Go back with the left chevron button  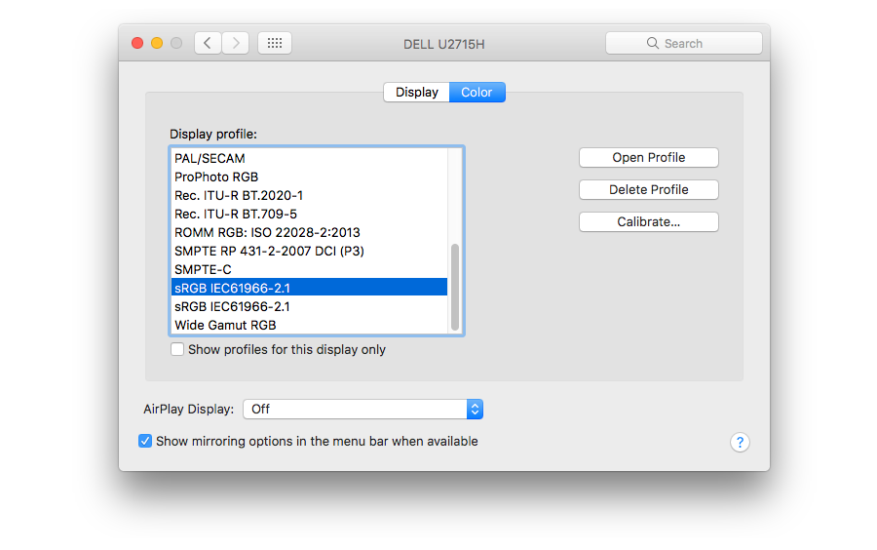(x=208, y=43)
